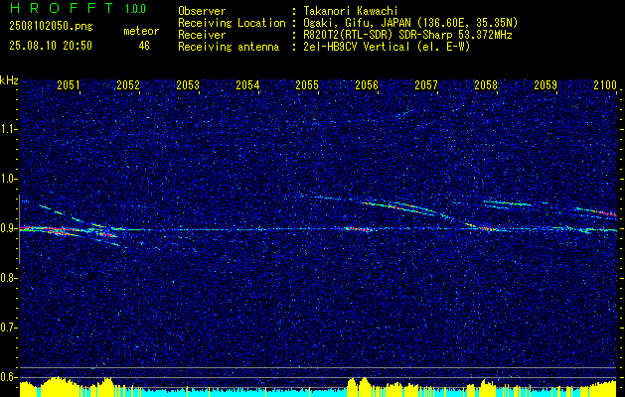Click the 2054 time marker
625x397 pixels.
[247, 85]
